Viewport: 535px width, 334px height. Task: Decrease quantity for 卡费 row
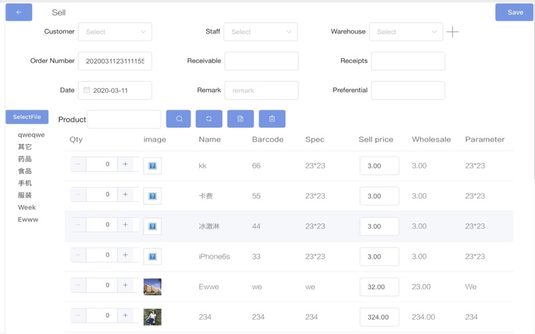coord(78,194)
